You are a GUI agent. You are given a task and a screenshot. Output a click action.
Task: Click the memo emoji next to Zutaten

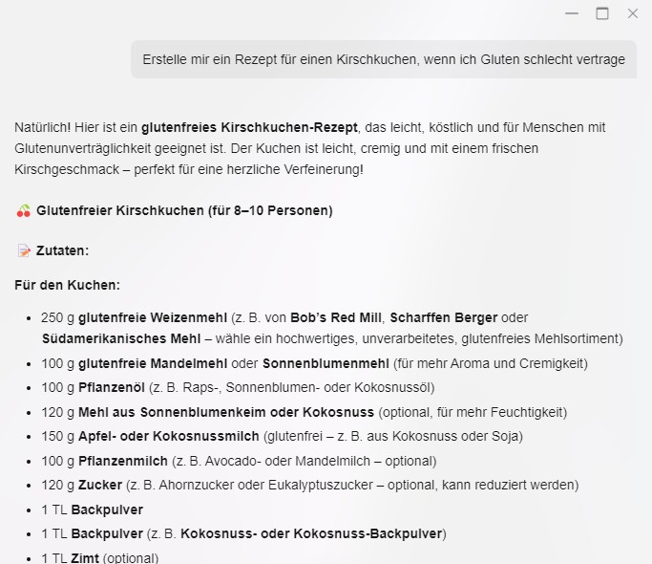point(24,250)
